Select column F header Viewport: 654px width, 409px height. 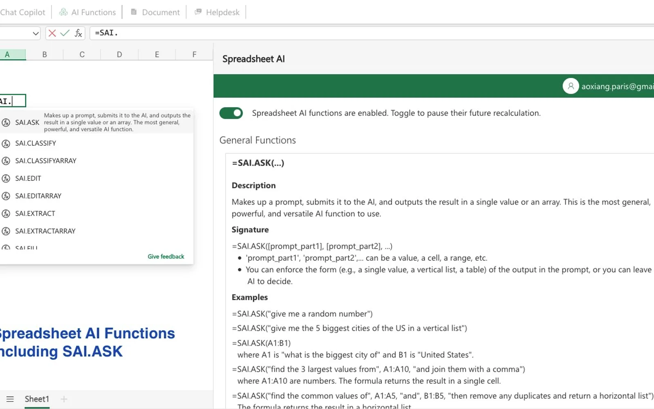[194, 54]
